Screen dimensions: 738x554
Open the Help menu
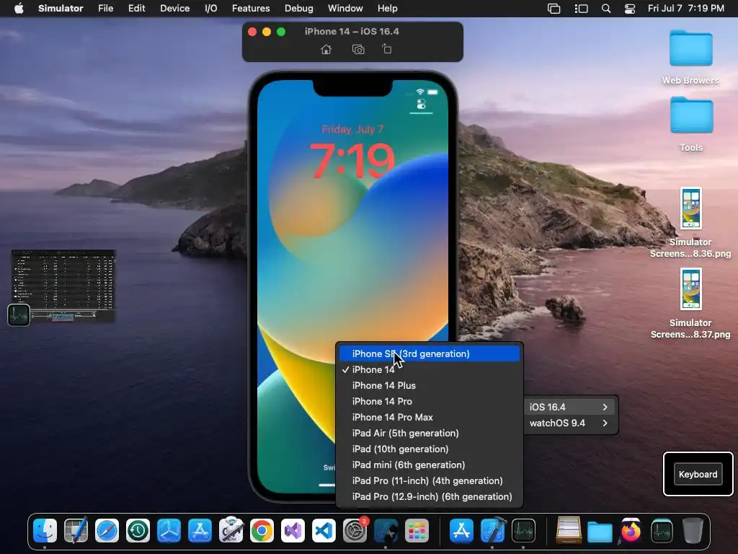click(387, 9)
